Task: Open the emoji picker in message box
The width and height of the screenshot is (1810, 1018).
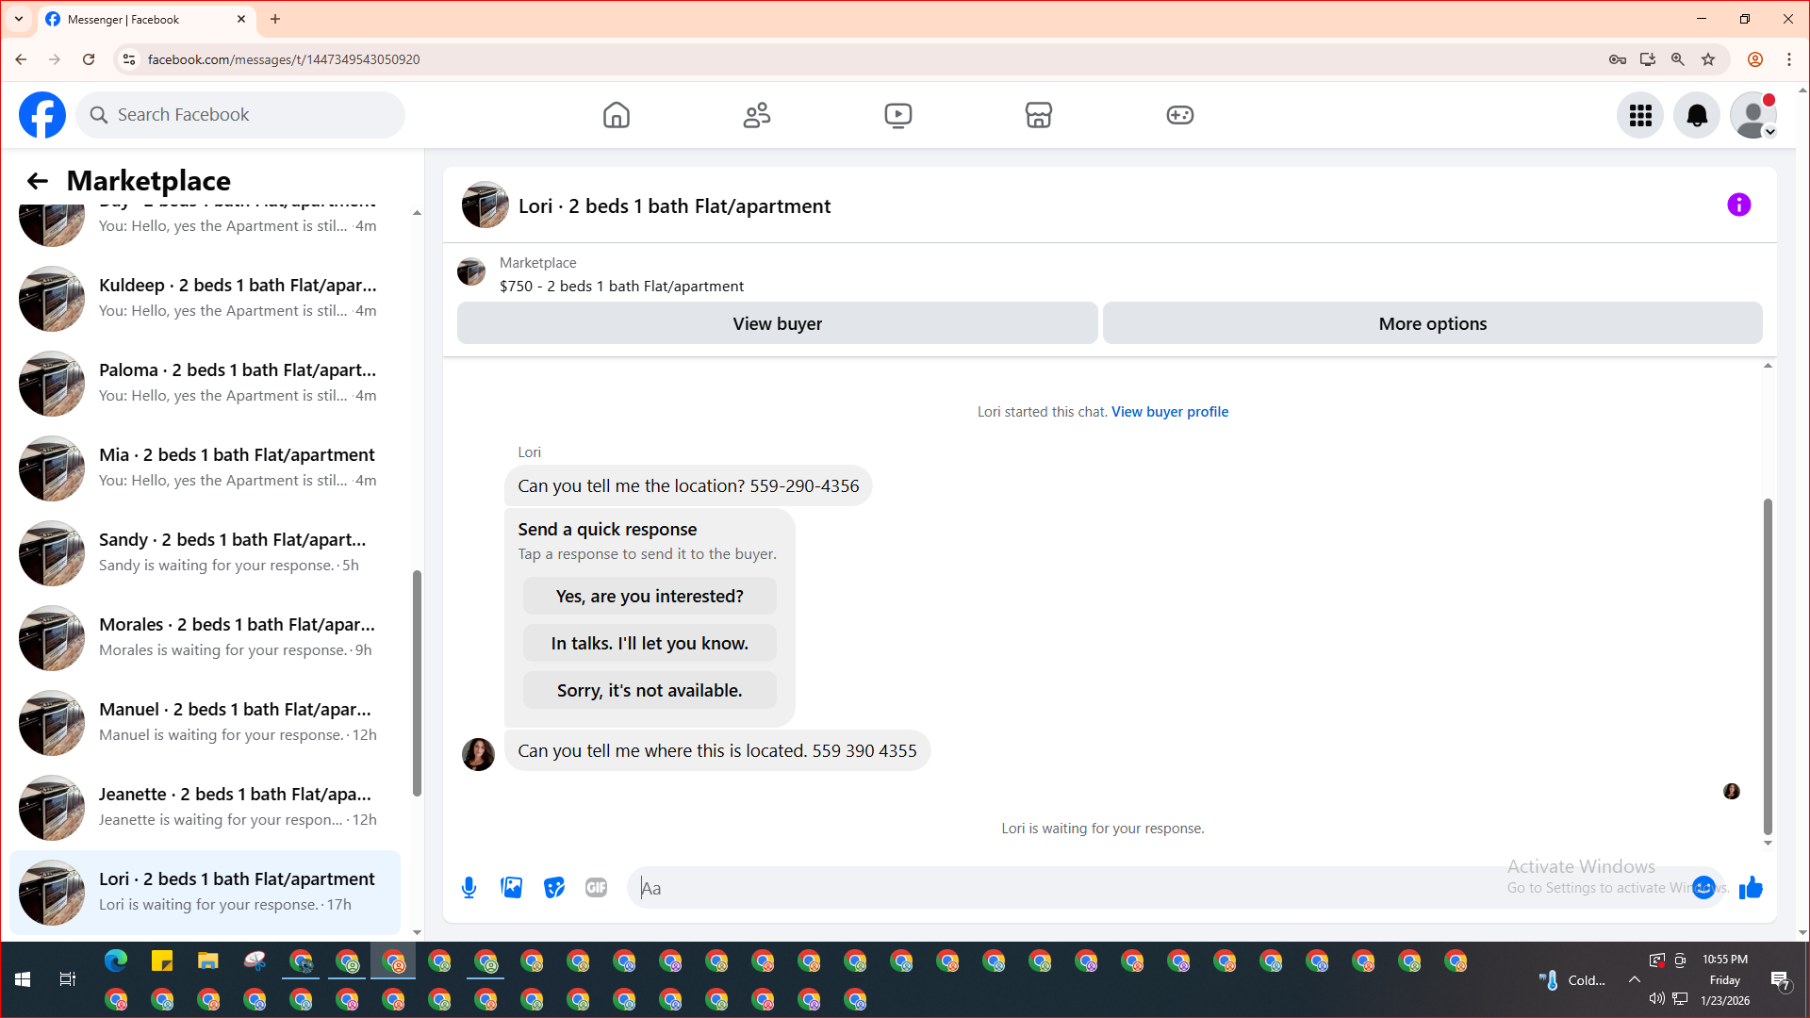Action: (x=1703, y=887)
